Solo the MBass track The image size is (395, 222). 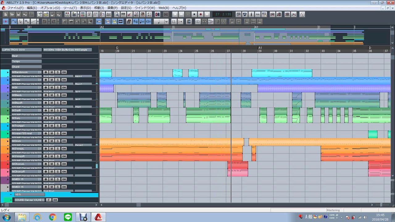(x=57, y=80)
